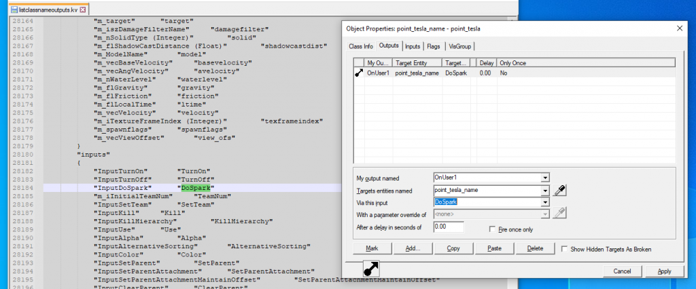Select the listclassnameoutputs.kv editor tab
Viewport: 696px width, 289px height.
coord(48,9)
